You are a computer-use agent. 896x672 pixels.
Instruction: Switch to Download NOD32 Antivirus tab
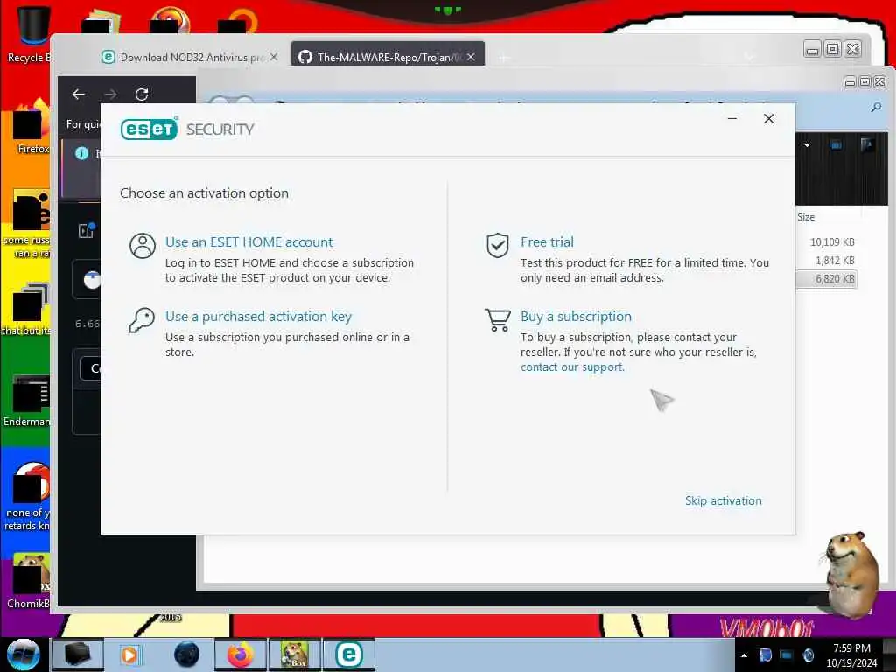183,57
